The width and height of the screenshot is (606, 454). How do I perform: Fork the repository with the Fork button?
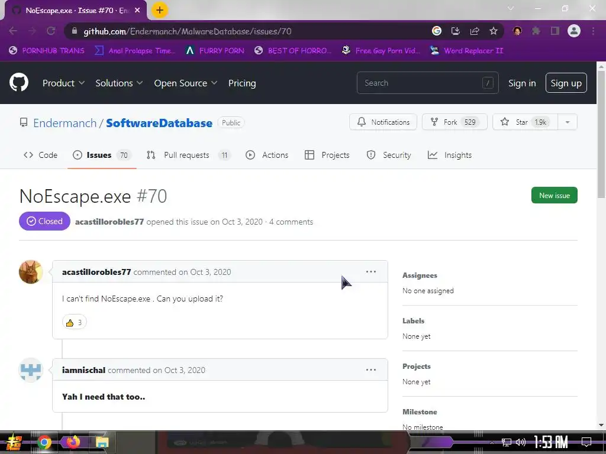454,122
